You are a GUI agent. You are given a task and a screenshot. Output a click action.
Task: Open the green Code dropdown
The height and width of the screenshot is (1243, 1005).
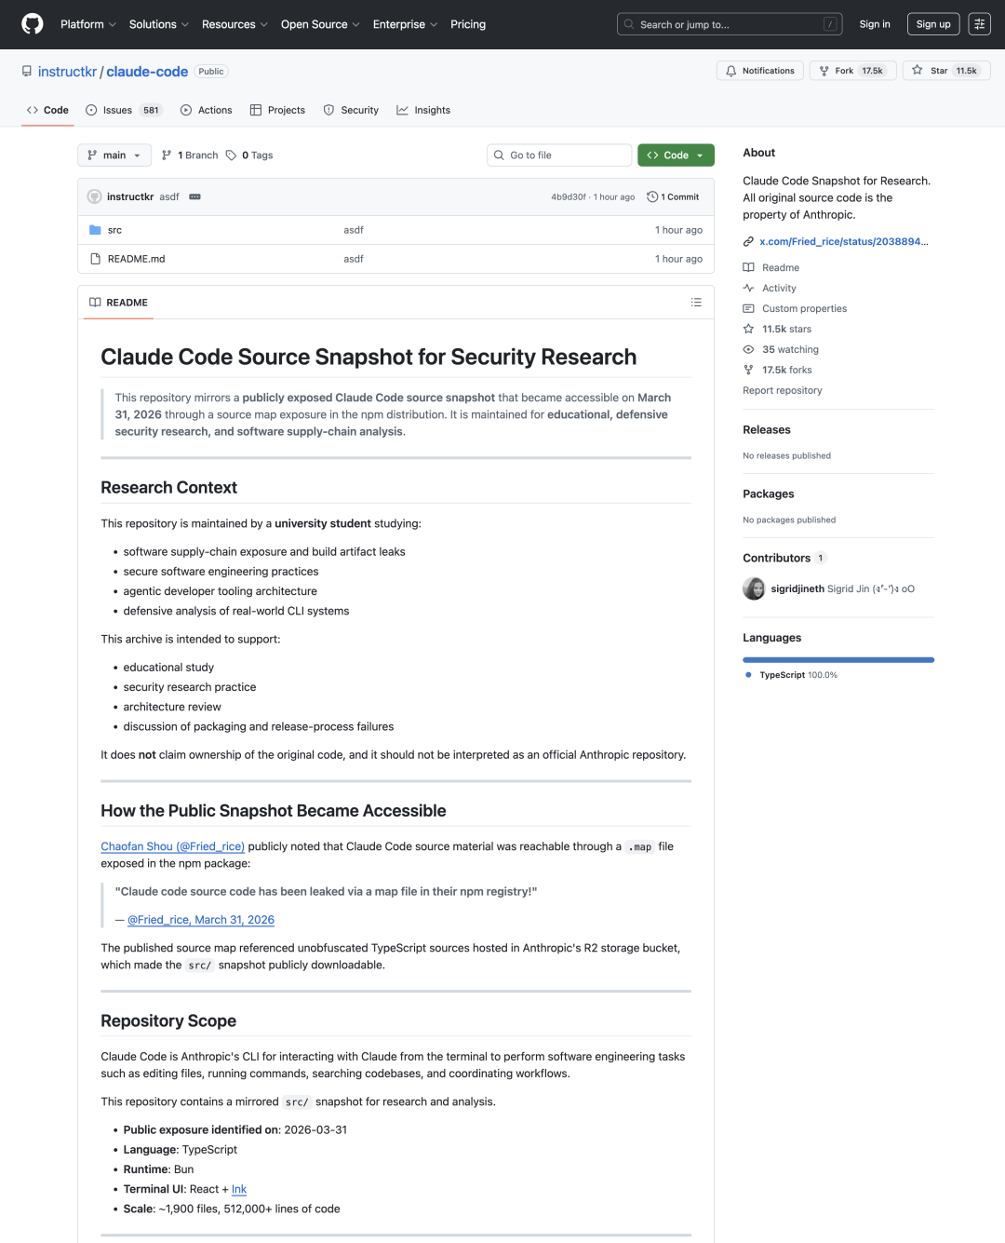(x=676, y=155)
